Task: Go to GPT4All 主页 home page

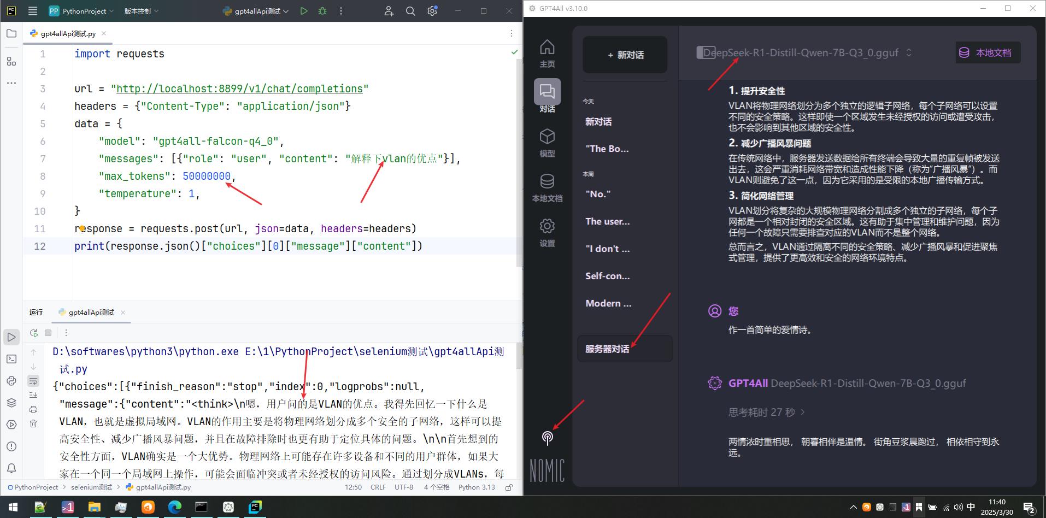Action: (547, 54)
